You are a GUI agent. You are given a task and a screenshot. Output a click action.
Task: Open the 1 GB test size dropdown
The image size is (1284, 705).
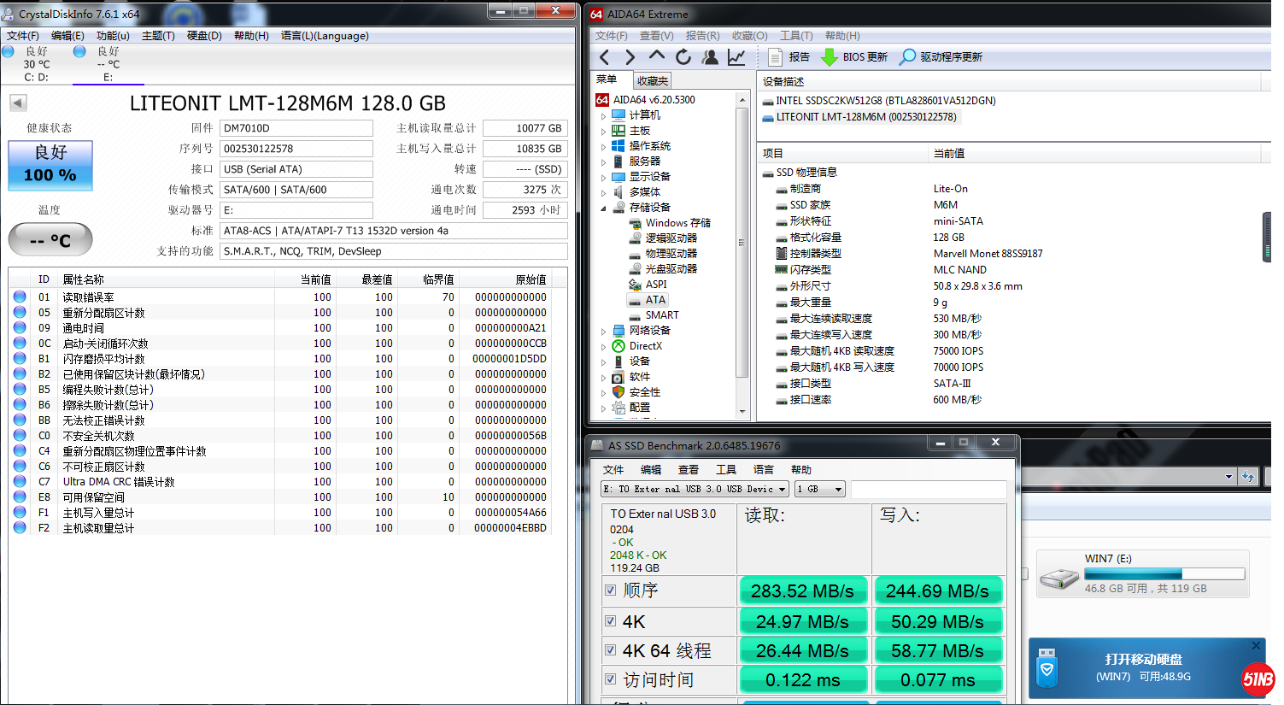820,490
